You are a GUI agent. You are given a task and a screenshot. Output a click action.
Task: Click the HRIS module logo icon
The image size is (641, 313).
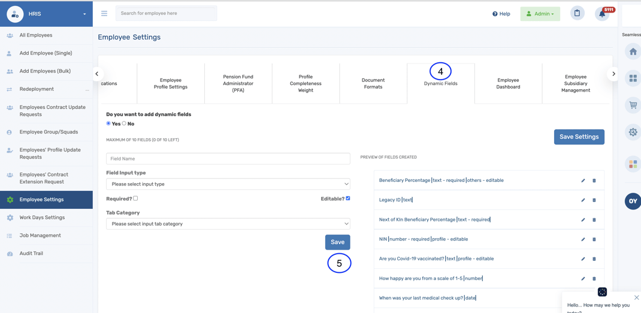(15, 14)
